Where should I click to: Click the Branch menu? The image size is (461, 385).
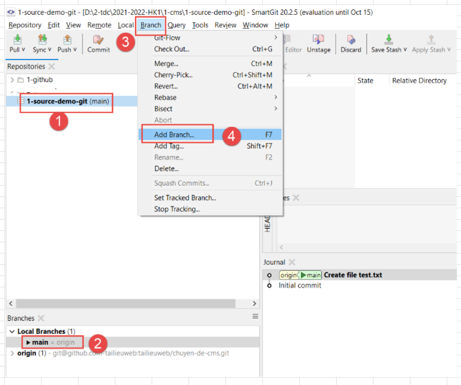tap(151, 26)
